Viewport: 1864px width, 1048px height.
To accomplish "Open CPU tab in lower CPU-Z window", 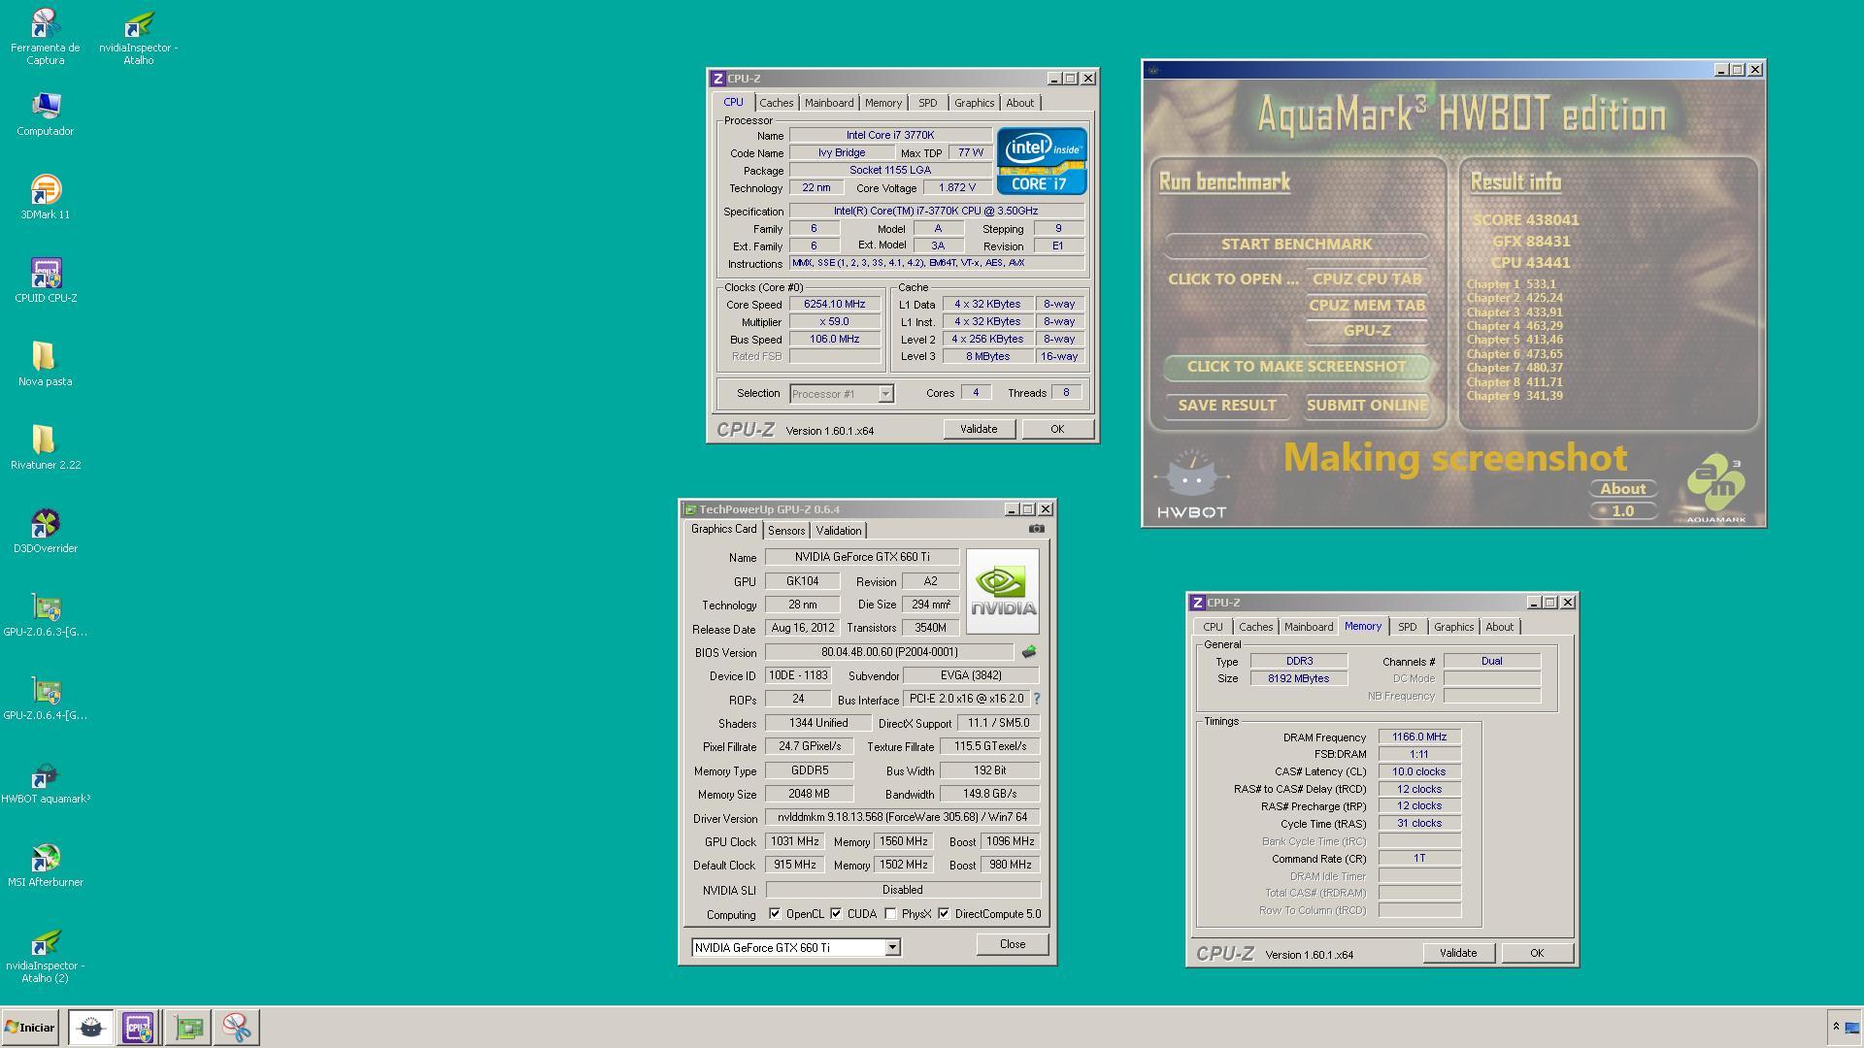I will pos(1213,627).
